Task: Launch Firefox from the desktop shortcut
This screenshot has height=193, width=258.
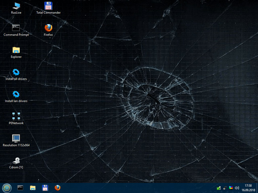Action: [48, 28]
